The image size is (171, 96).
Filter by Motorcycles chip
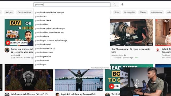click(x=129, y=12)
